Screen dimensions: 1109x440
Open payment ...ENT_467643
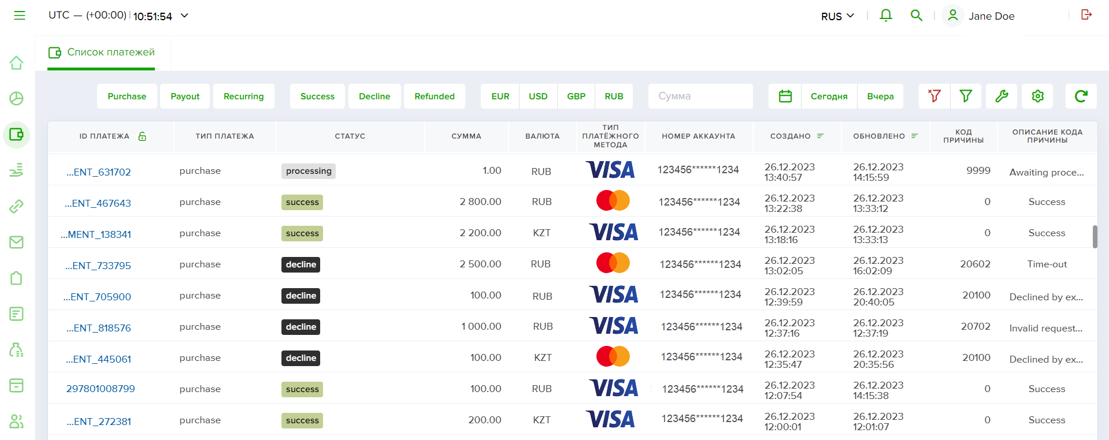click(98, 203)
